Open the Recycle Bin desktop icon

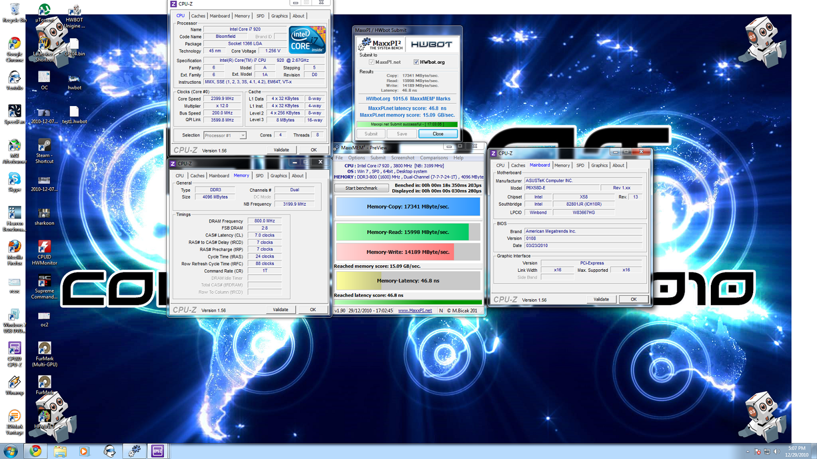(14, 12)
